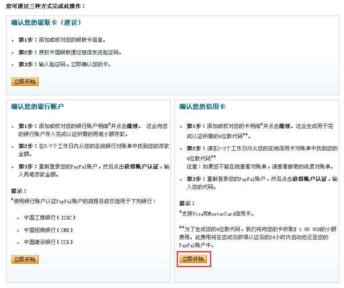Click 提示： label in credit card section
This screenshot has height=288, width=344.
click(x=187, y=204)
